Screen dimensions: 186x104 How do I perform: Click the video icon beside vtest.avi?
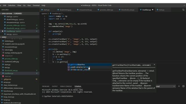(x=3, y=76)
